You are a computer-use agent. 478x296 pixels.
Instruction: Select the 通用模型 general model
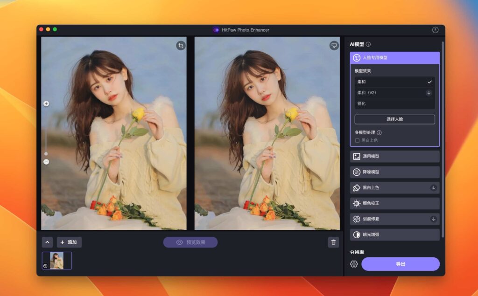[x=394, y=156]
